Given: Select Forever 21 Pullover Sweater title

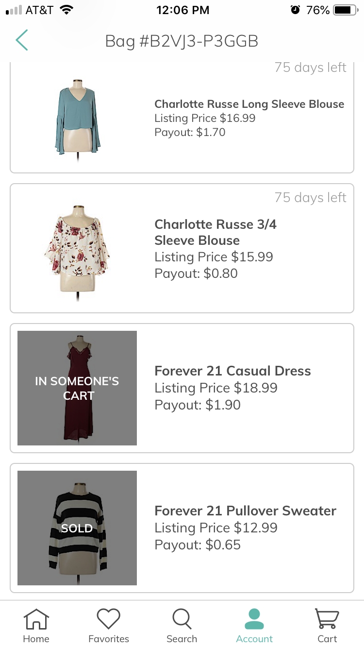Looking at the screenshot, I should click(245, 511).
